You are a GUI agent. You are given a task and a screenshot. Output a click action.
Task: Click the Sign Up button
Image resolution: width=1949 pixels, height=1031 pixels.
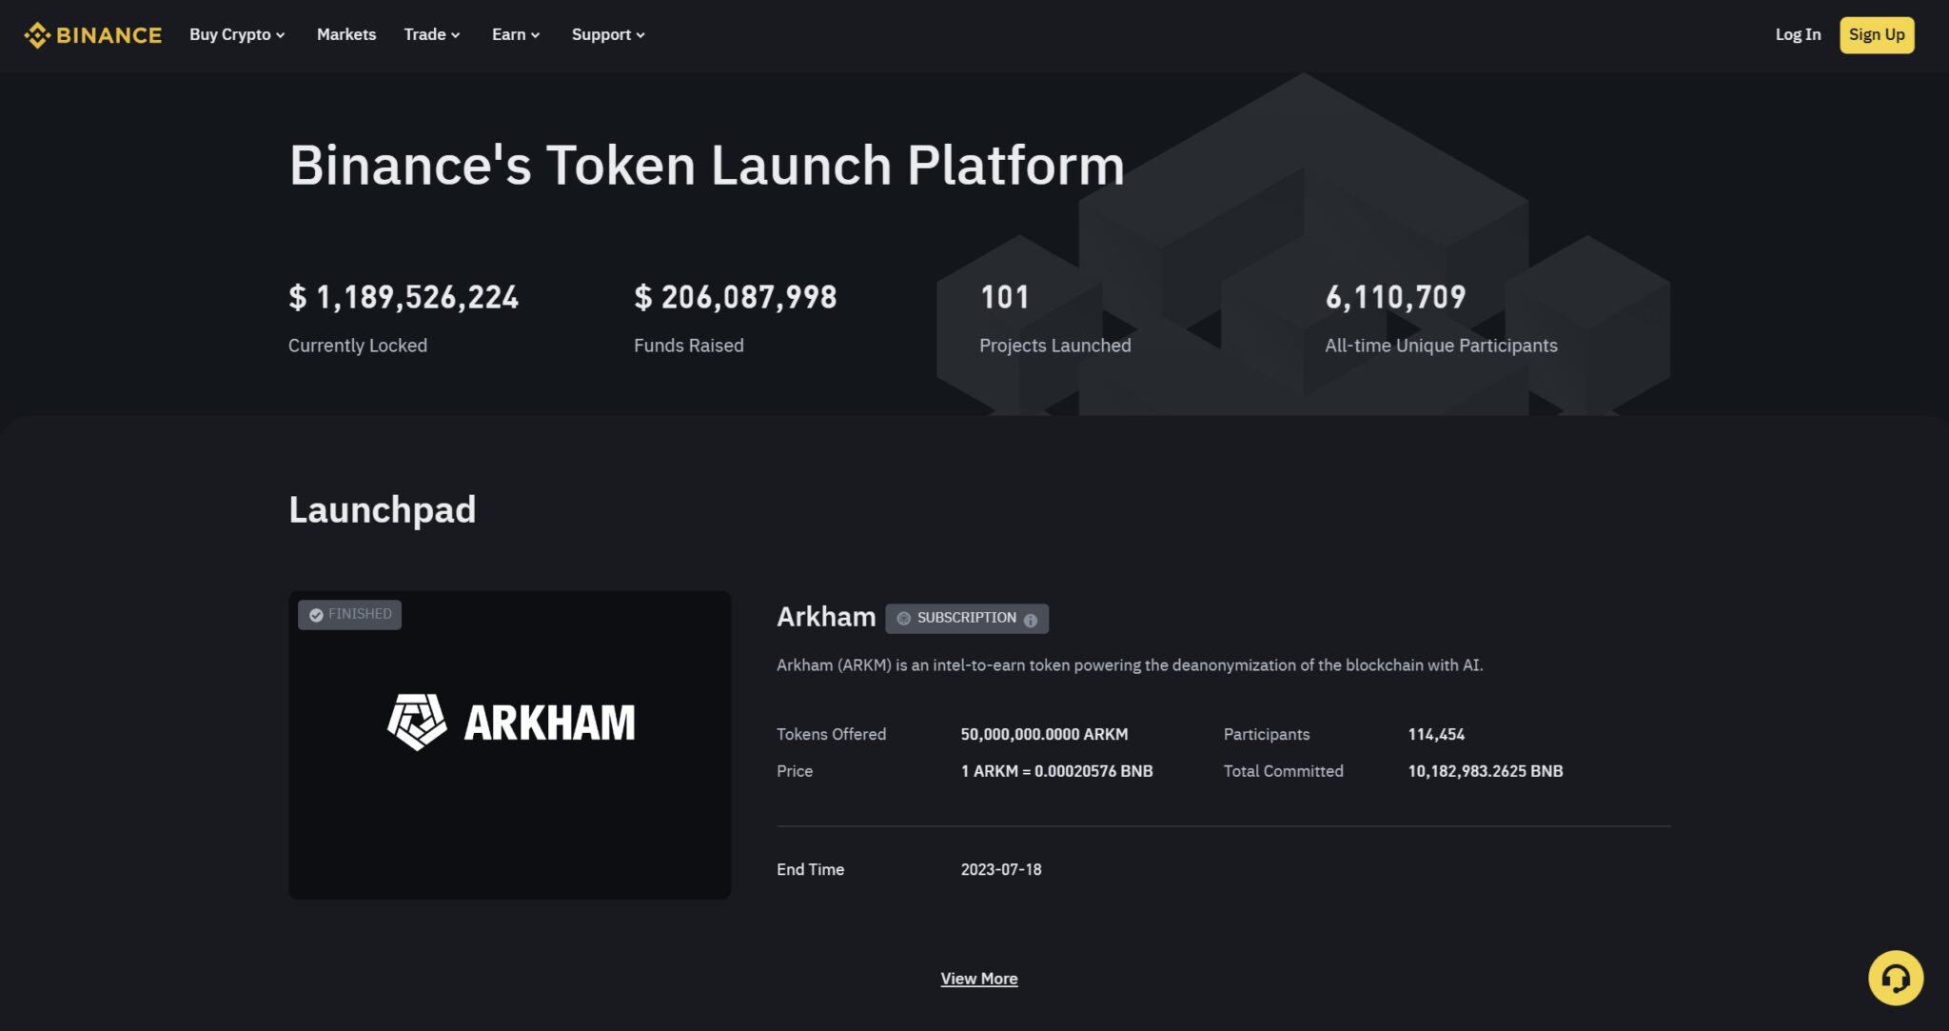[1876, 34]
